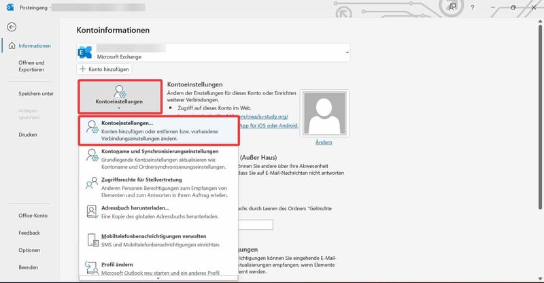Open Öffnen und Exportieren section
The image size is (544, 283).
point(31,66)
